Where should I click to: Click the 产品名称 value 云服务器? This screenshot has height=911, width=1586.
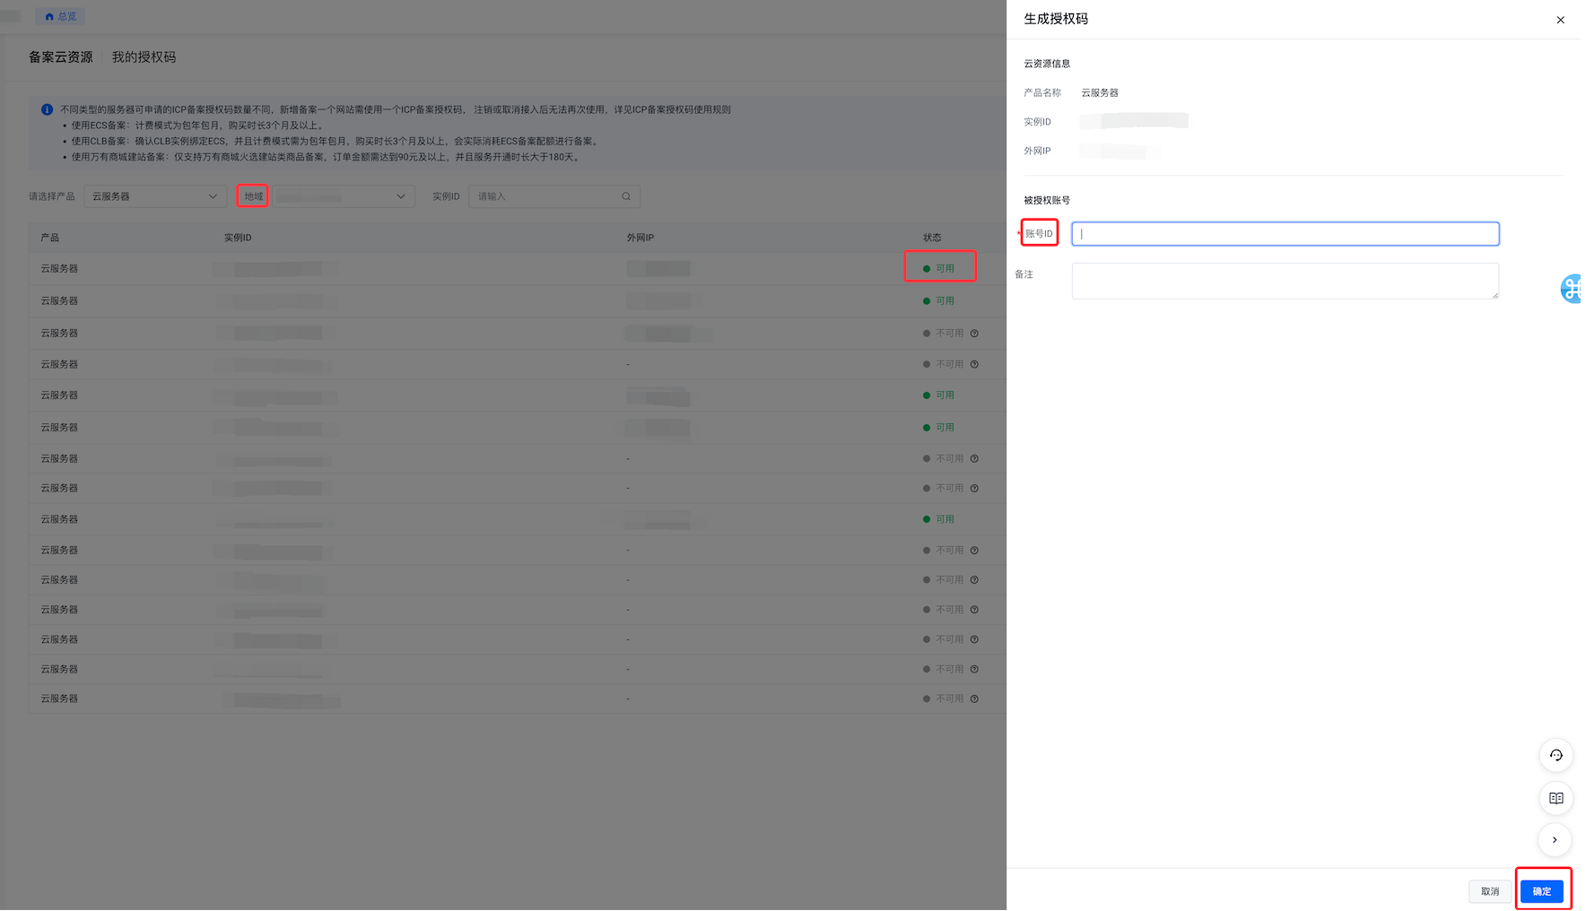(1100, 93)
